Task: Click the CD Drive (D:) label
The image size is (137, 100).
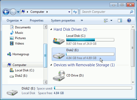Action: (75, 75)
